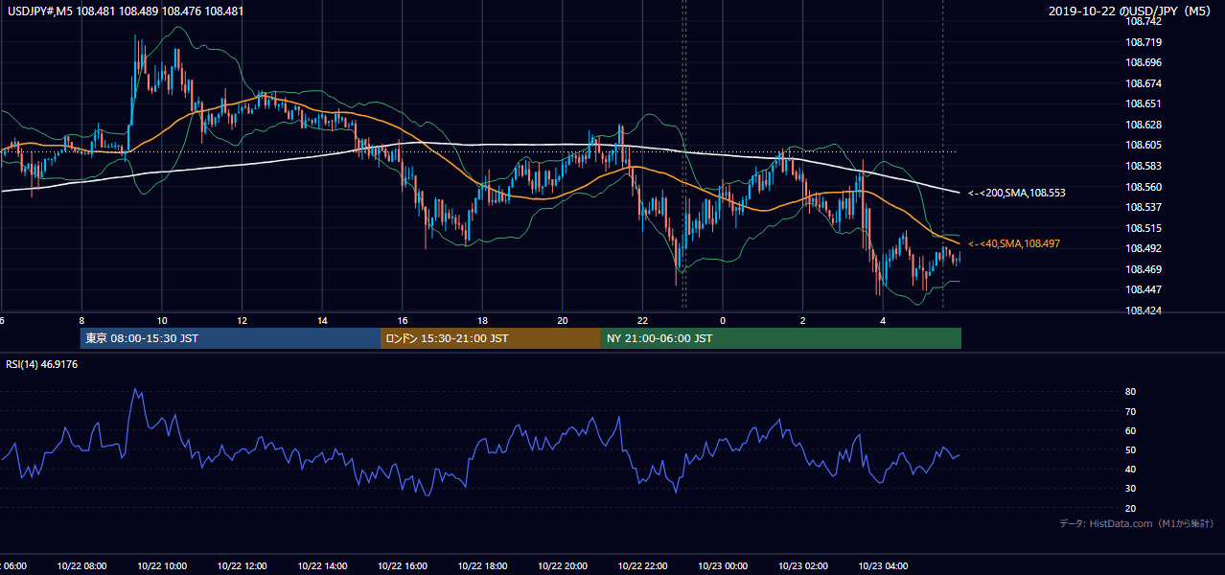Click the 108.651 price axis label

[x=1144, y=104]
